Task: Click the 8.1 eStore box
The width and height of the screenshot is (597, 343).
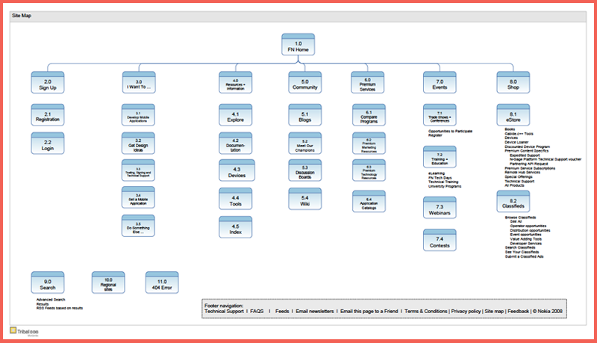Action: coord(513,115)
